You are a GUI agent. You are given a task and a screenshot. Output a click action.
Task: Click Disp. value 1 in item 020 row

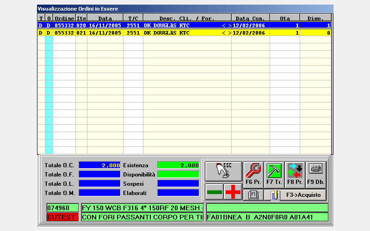tap(328, 25)
